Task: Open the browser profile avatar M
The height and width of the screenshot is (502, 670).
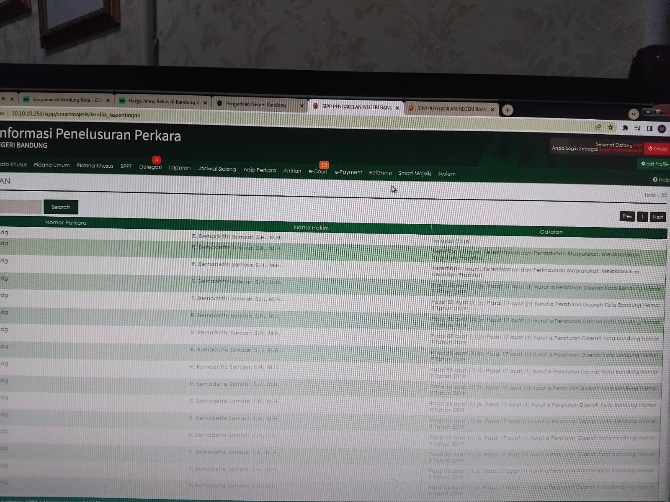Action: (662, 129)
